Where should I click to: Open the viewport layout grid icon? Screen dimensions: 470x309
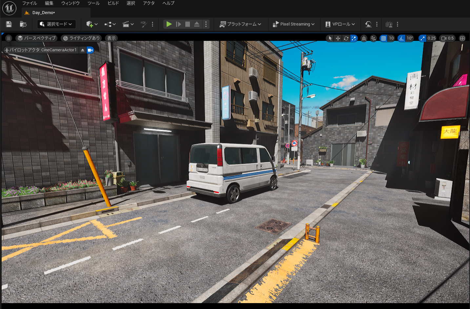(462, 38)
